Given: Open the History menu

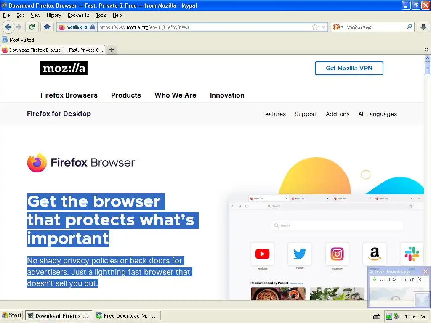Looking at the screenshot, I should (x=54, y=15).
